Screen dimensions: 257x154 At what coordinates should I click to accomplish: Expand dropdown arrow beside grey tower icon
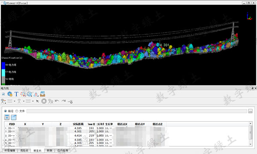(24, 101)
